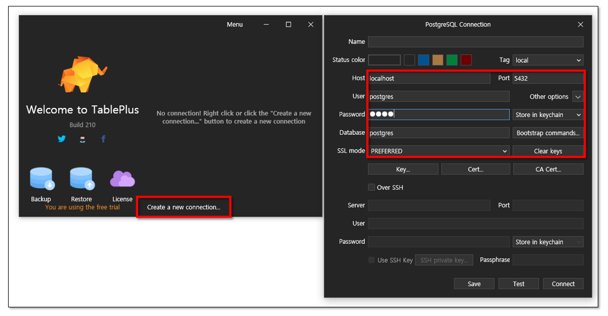
Task: Open the Twitter link icon
Action: point(62,139)
